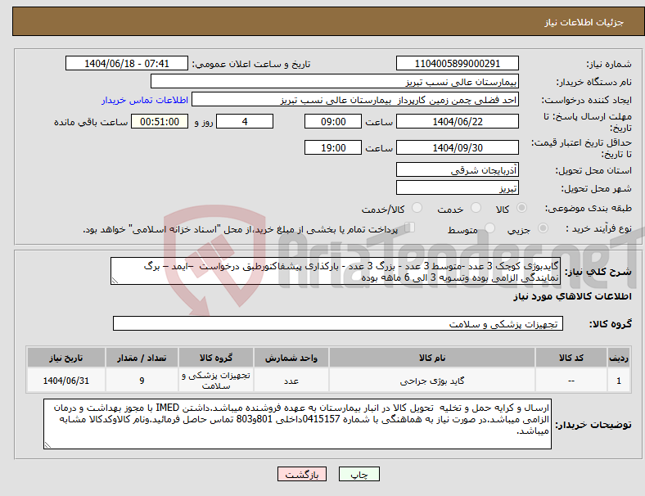
Task: Toggle the اسناد خزانه اسلامی payment checkbox
Action: click(x=410, y=228)
